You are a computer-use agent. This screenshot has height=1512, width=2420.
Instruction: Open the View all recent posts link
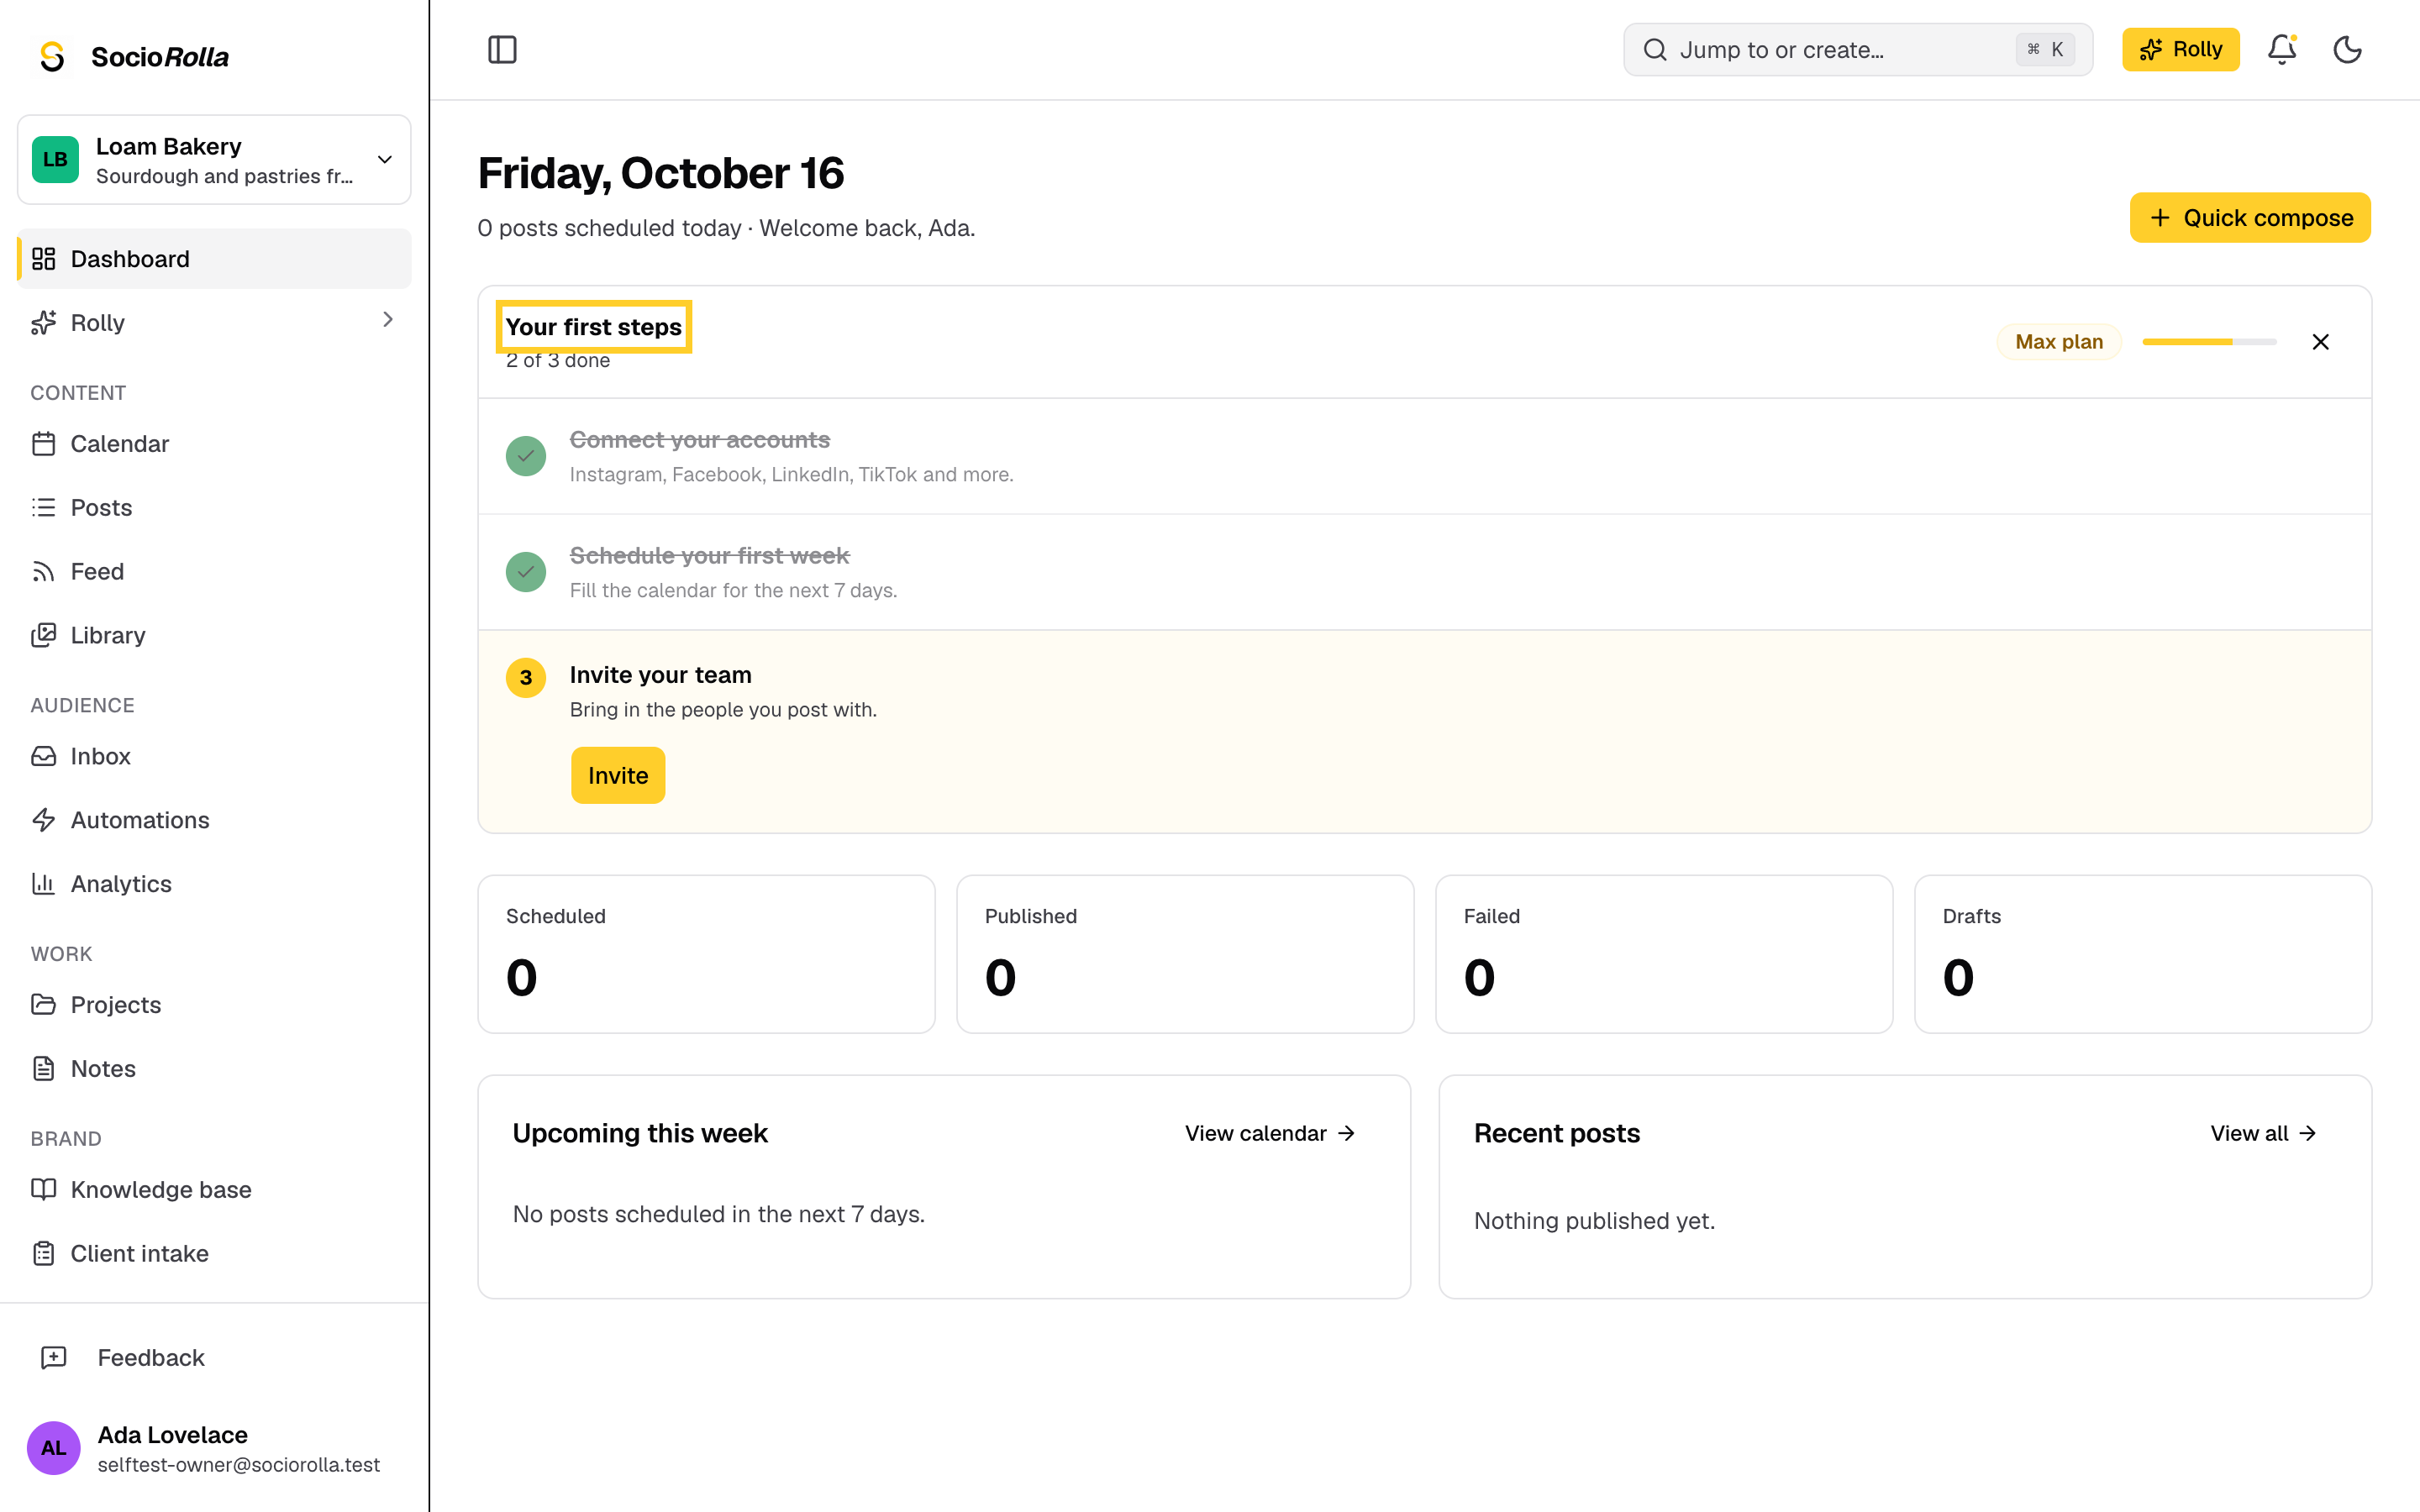2263,1133
